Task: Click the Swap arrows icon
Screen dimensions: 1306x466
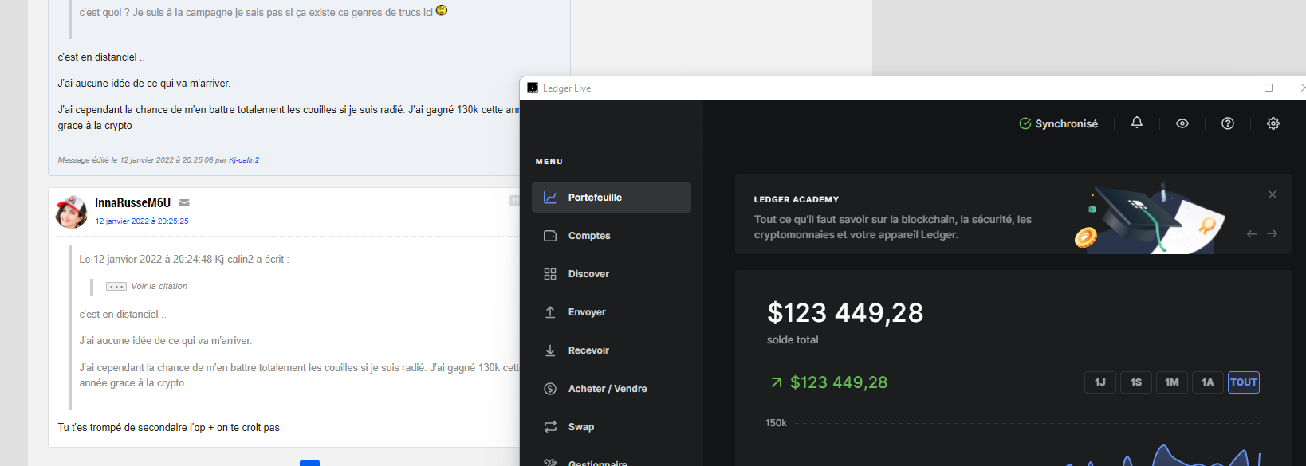Action: tap(550, 427)
